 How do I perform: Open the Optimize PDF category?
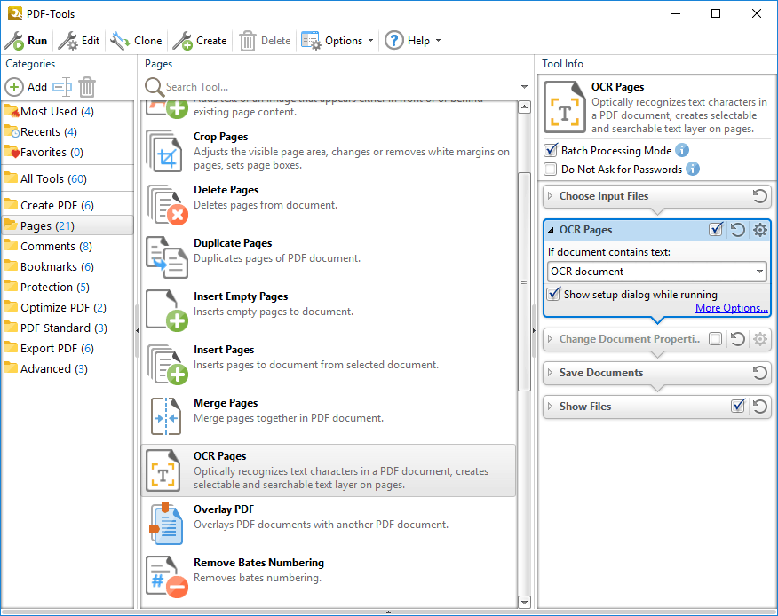pyautogui.click(x=67, y=307)
